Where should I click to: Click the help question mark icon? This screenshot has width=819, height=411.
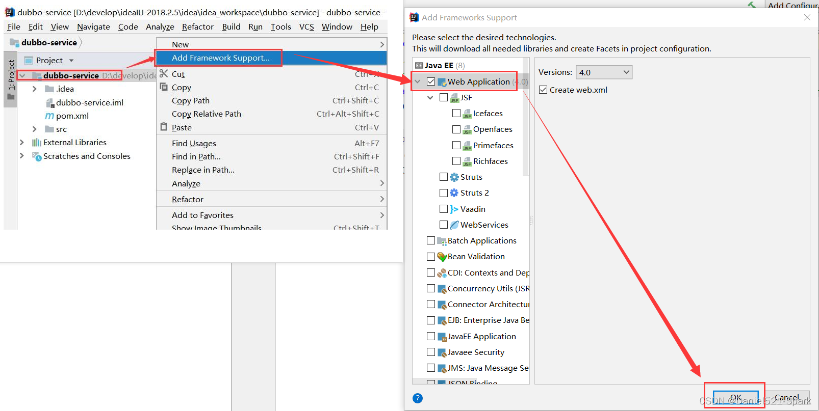click(x=418, y=398)
